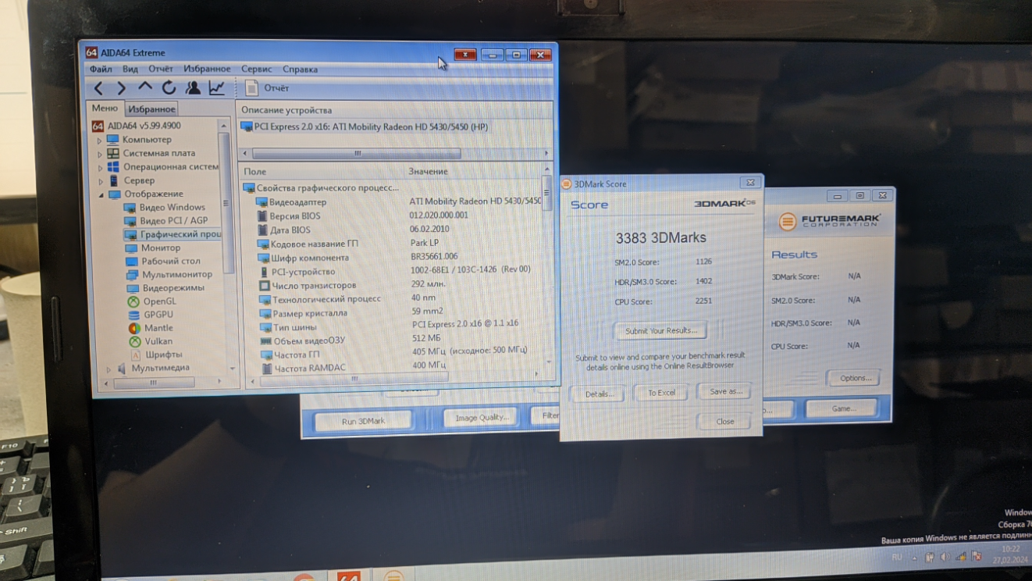Expand the Системная плата tree node
1032x581 pixels.
coord(99,154)
